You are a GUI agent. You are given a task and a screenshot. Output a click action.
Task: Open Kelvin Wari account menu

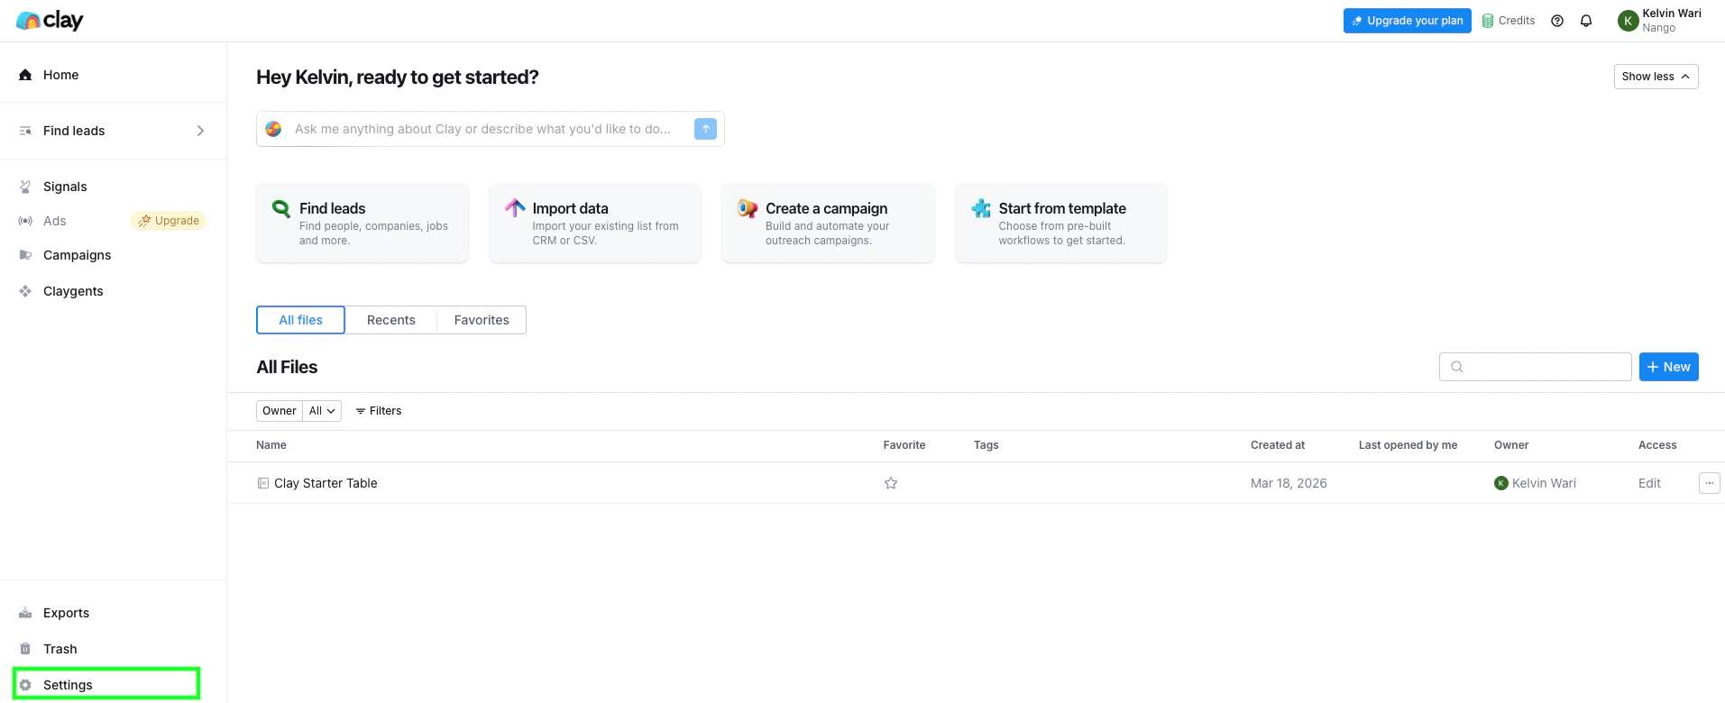pos(1660,21)
